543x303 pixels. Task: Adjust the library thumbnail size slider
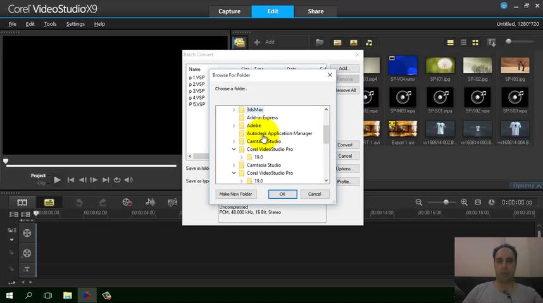tap(509, 42)
